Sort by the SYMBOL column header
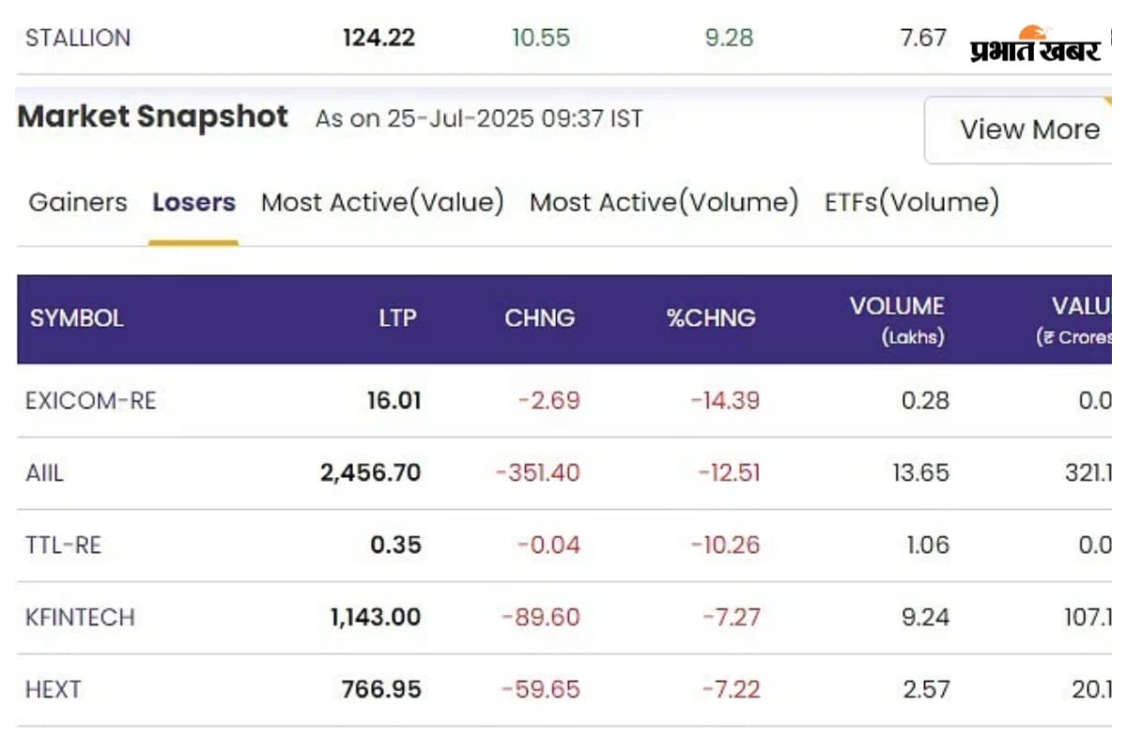1127x754 pixels. tap(77, 318)
